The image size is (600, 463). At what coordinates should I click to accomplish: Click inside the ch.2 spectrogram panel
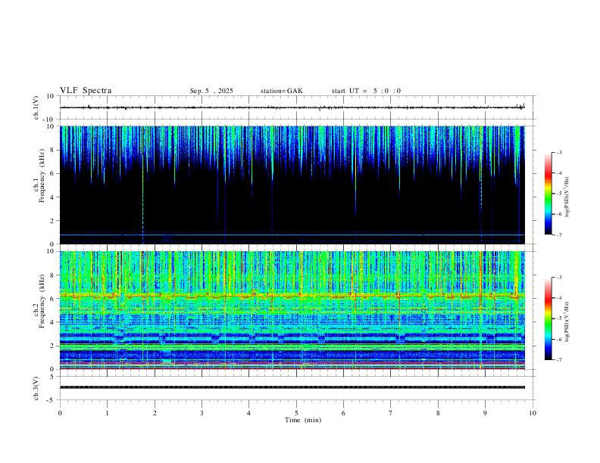(x=292, y=310)
